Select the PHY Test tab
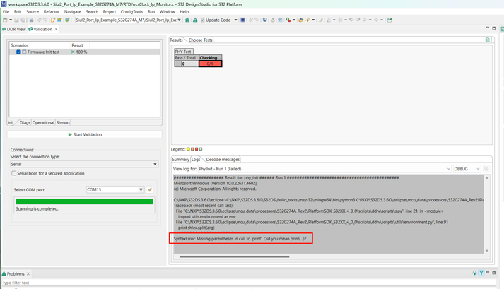Screen dimensions: 504x289 point(183,52)
